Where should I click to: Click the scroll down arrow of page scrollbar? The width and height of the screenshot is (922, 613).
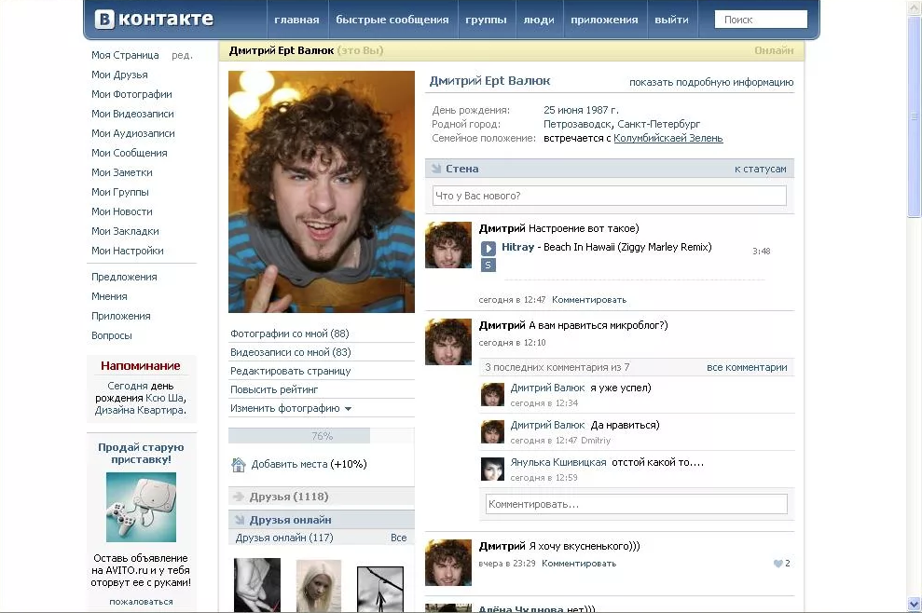pos(914,604)
